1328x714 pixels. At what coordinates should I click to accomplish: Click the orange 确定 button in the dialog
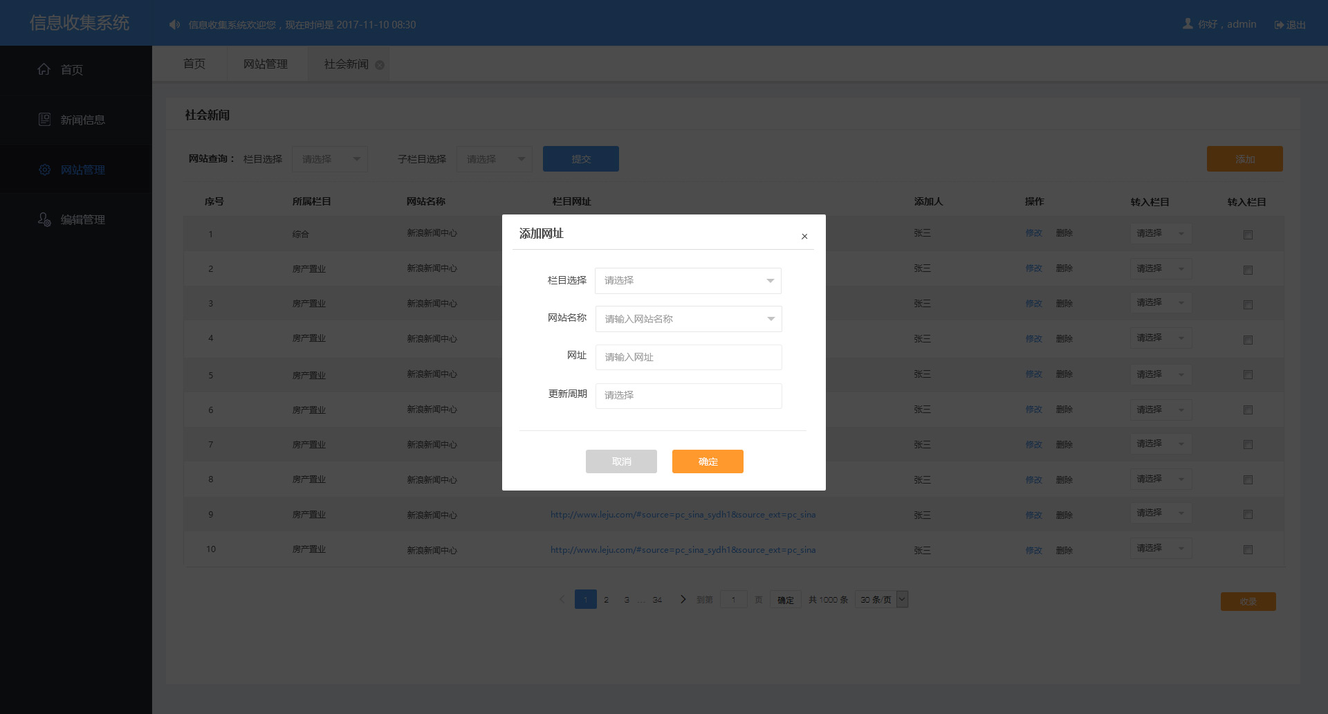tap(708, 461)
